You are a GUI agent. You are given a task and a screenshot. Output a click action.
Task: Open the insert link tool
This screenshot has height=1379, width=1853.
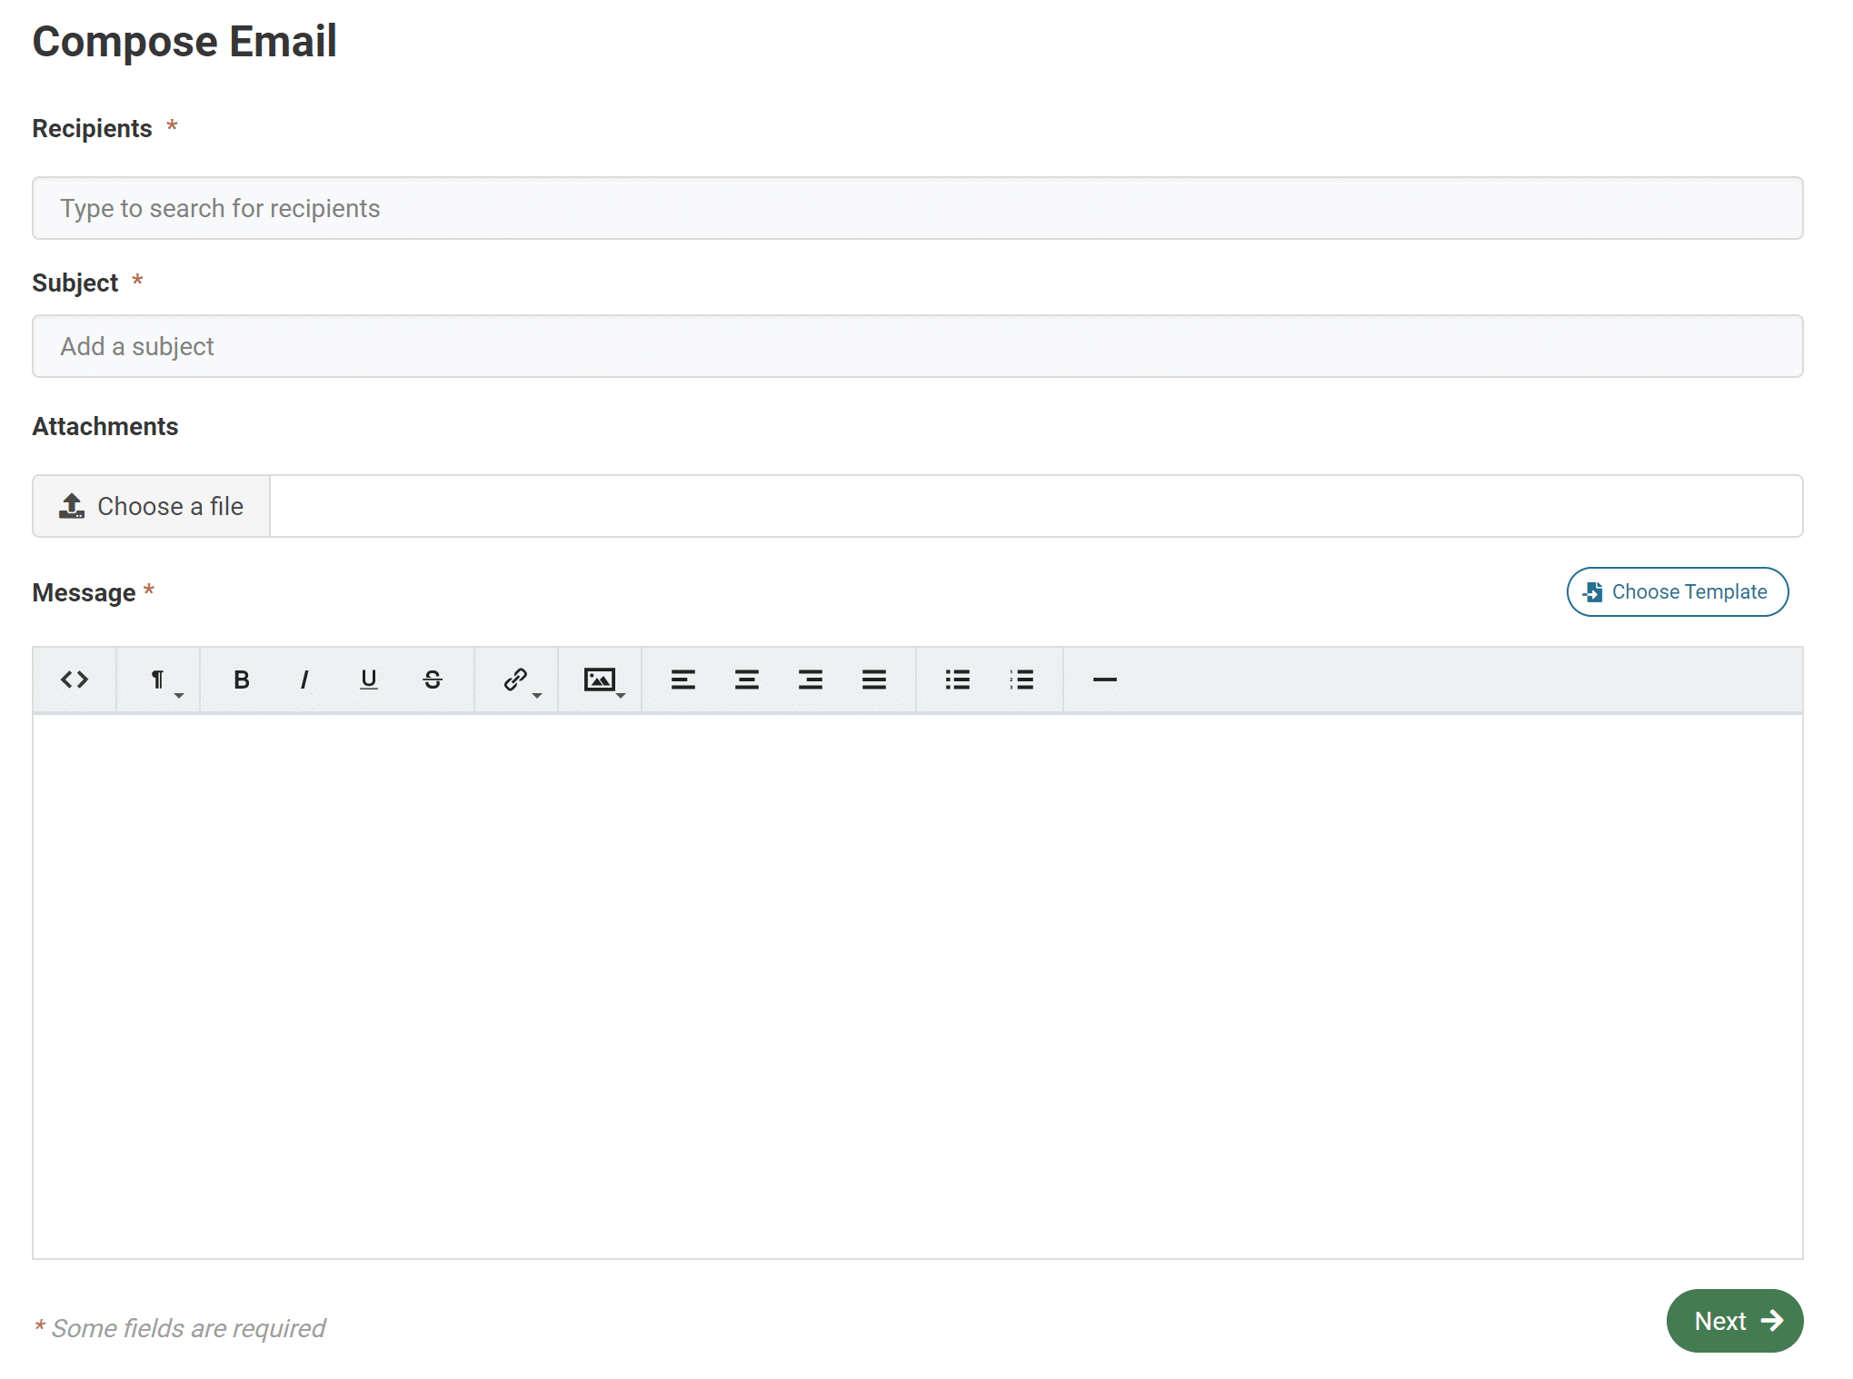point(513,679)
